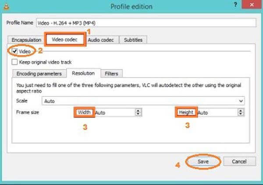Viewport: 263px width, 185px height.
Task: Open the Audio codec tab
Action: [x=101, y=40]
